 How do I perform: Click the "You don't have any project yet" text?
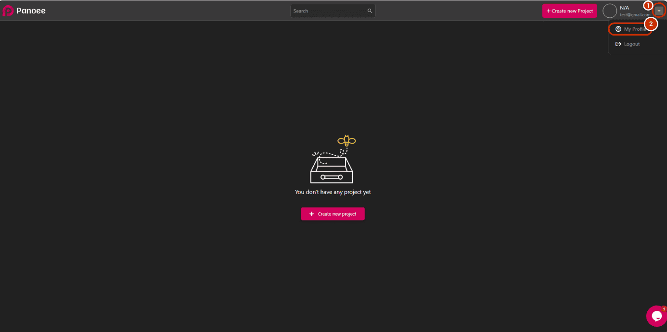(333, 192)
